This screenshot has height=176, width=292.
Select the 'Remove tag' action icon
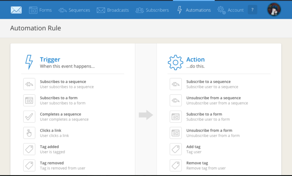(176, 165)
